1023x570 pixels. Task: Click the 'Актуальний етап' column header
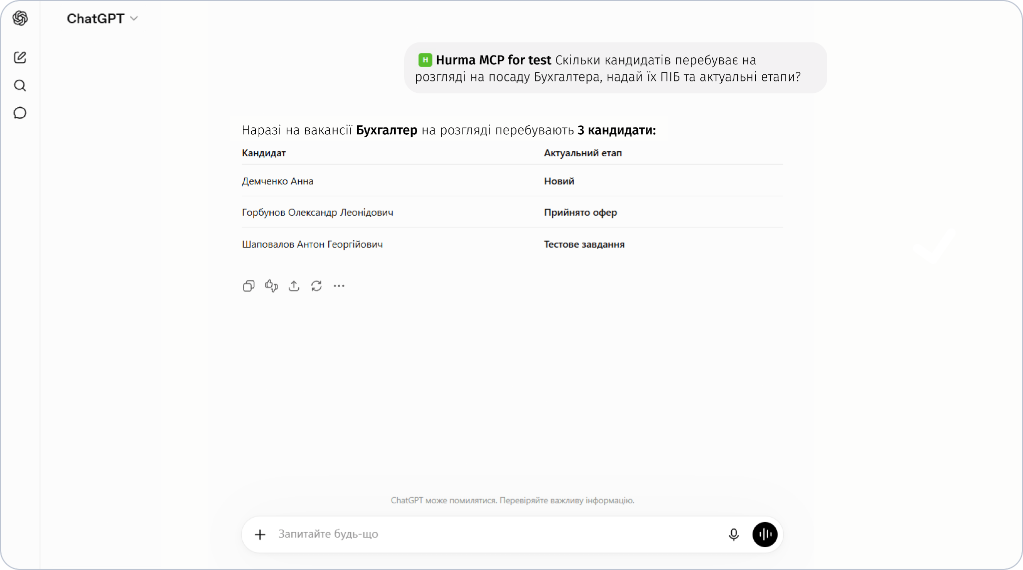pyautogui.click(x=583, y=153)
